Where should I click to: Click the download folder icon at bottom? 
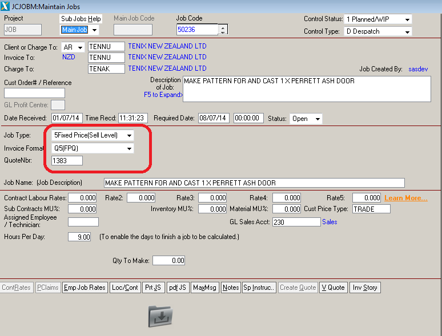(x=160, y=316)
